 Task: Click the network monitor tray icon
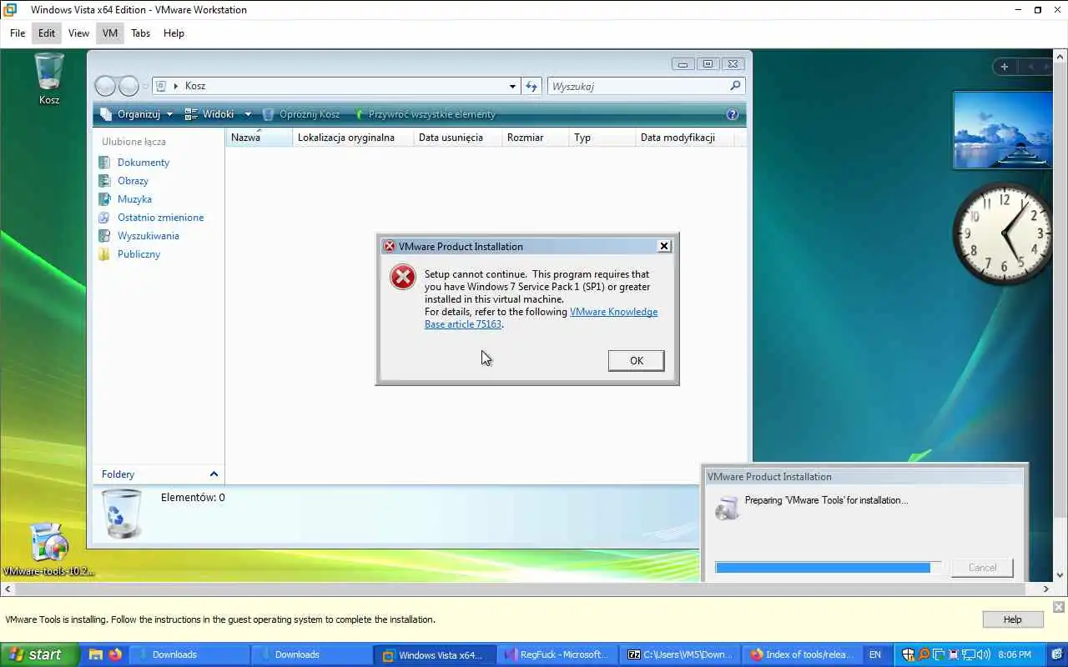[968, 654]
